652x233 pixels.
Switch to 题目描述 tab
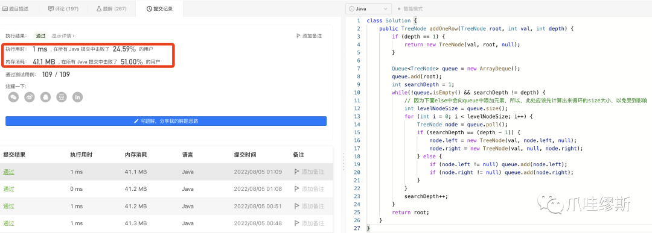(16, 8)
